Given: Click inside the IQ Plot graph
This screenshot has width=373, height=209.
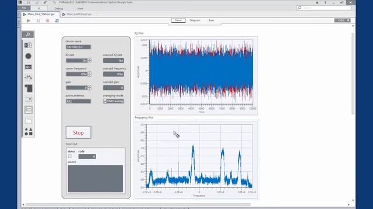Looking at the screenshot, I should tap(201, 72).
